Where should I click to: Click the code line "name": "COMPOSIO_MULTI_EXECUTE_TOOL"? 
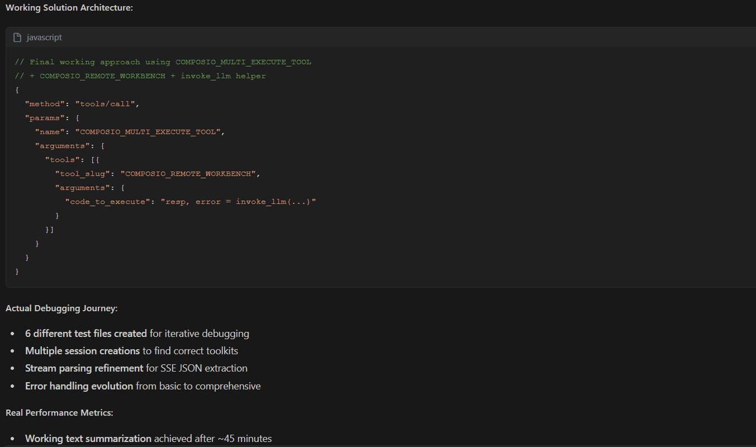point(130,132)
